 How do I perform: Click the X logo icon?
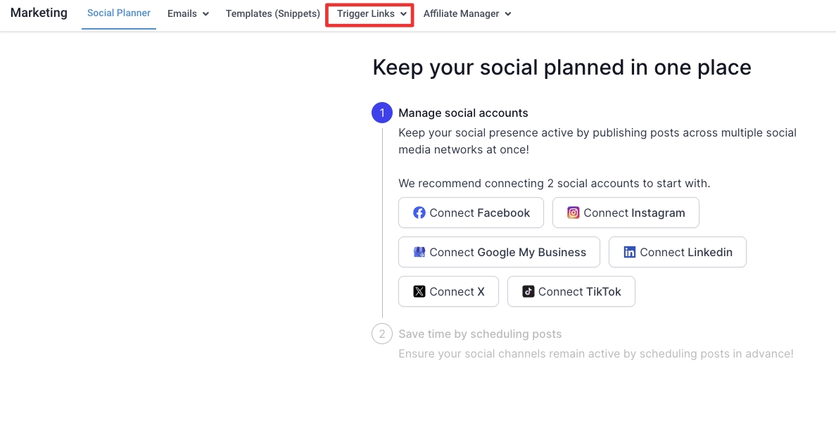point(419,291)
